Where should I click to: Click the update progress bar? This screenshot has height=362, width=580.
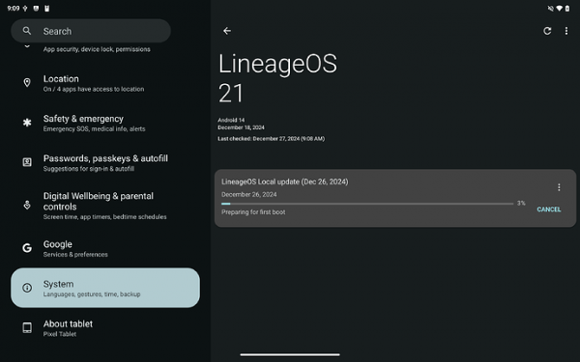pos(367,204)
